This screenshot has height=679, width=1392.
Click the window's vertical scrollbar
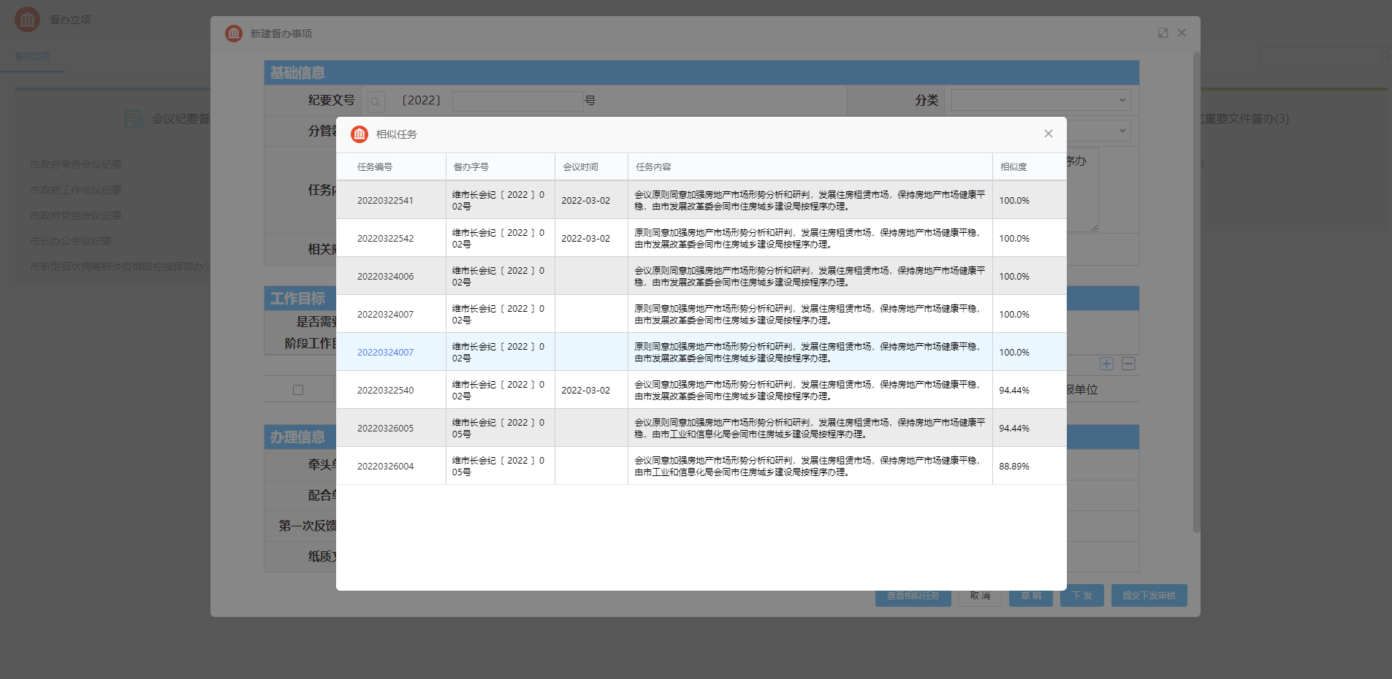pos(1196,292)
